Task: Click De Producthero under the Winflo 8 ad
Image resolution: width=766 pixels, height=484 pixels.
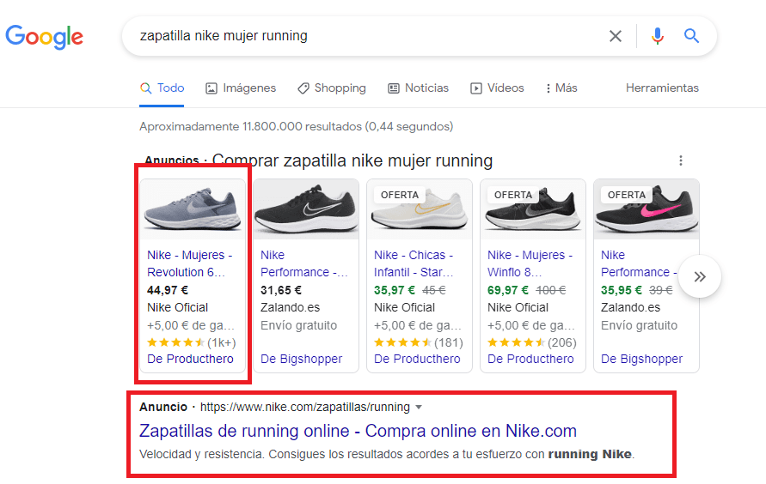Action: coord(530,359)
